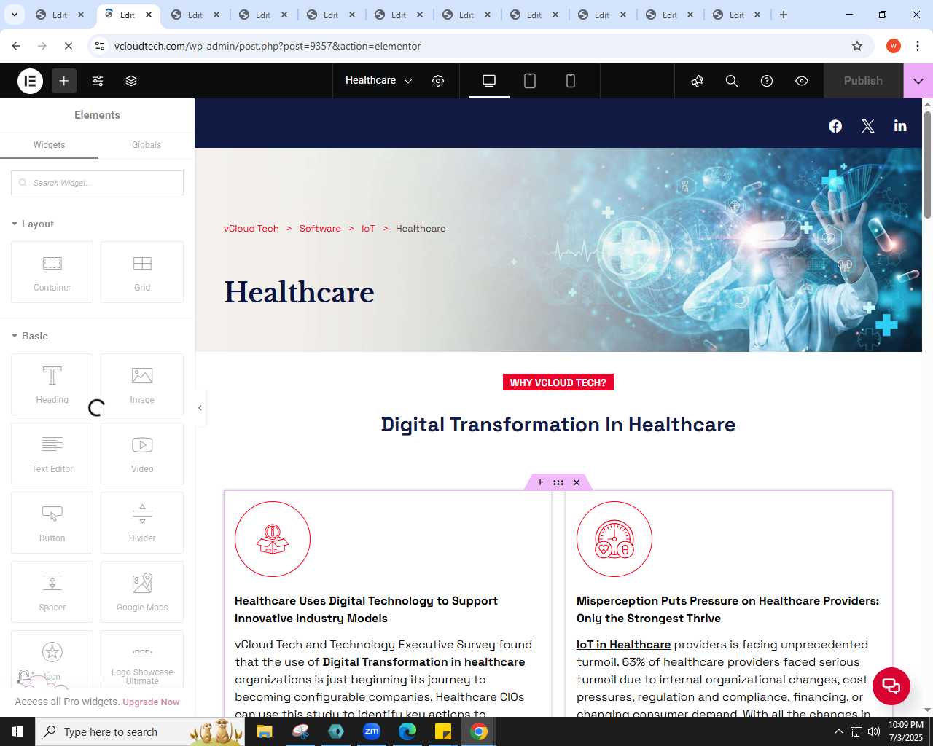Click the edit container grip handle
Viewport: 933px width, 746px height.
coord(558,482)
